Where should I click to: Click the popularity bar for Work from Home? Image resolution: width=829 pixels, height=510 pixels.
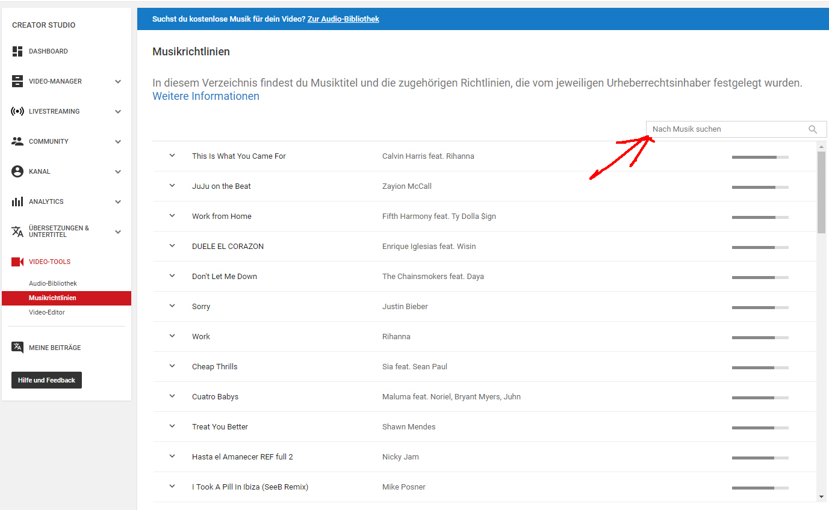coord(760,217)
